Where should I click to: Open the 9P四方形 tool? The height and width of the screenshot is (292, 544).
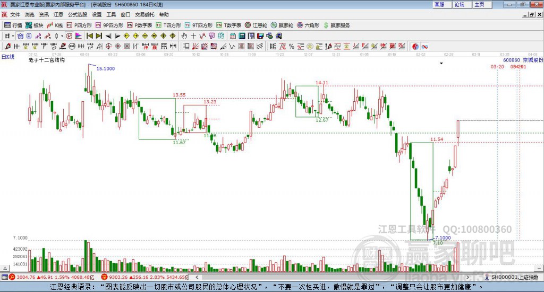[109, 25]
